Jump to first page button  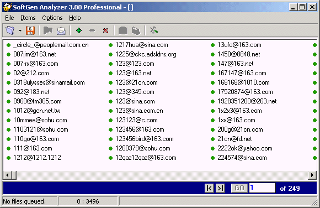[209, 188]
